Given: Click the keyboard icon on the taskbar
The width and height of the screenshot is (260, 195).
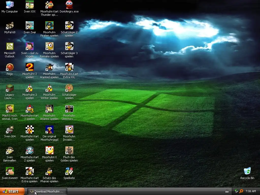Looking at the screenshot, I should point(227,191).
